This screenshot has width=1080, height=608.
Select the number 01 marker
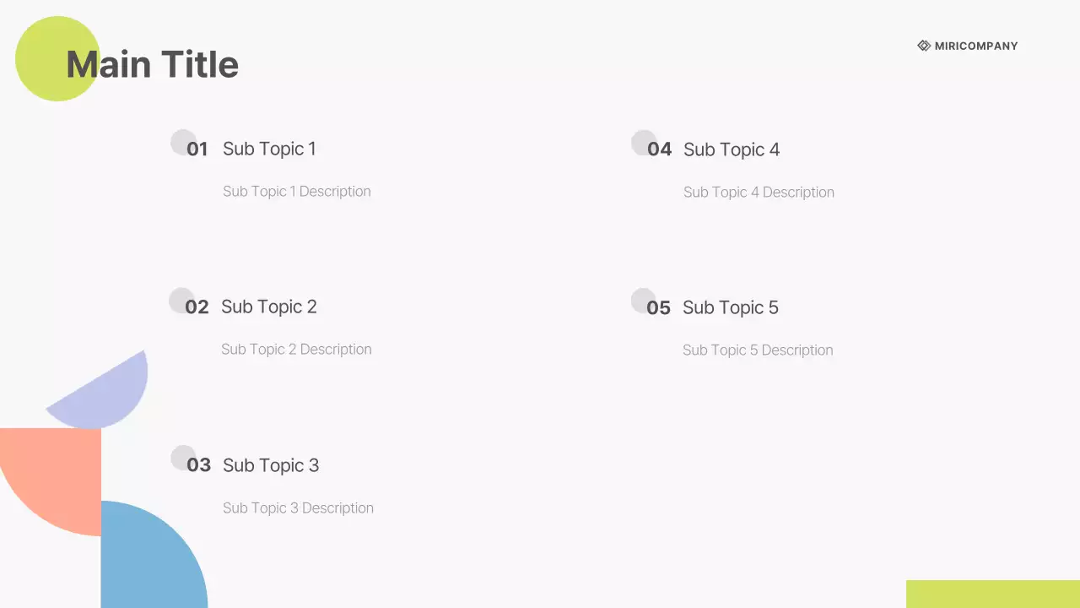[x=197, y=149]
